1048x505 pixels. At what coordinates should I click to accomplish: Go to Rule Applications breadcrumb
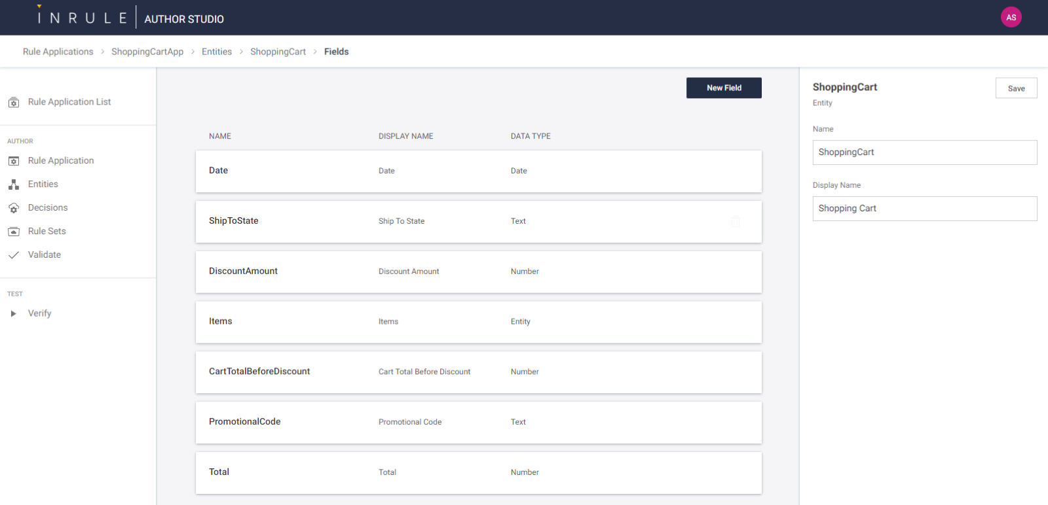[58, 52]
